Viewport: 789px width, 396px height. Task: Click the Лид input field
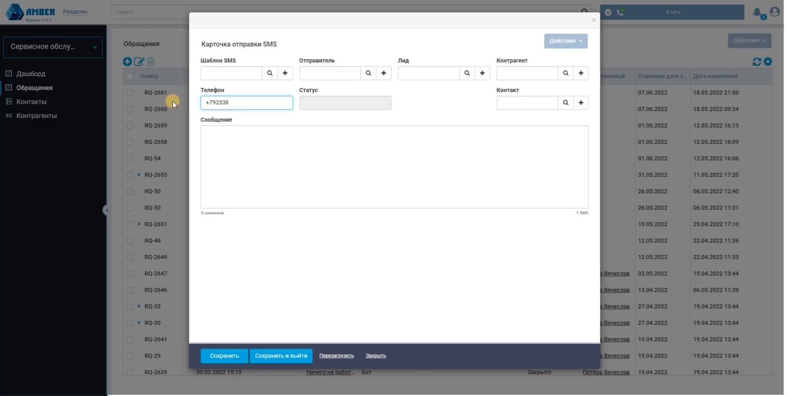coord(429,73)
